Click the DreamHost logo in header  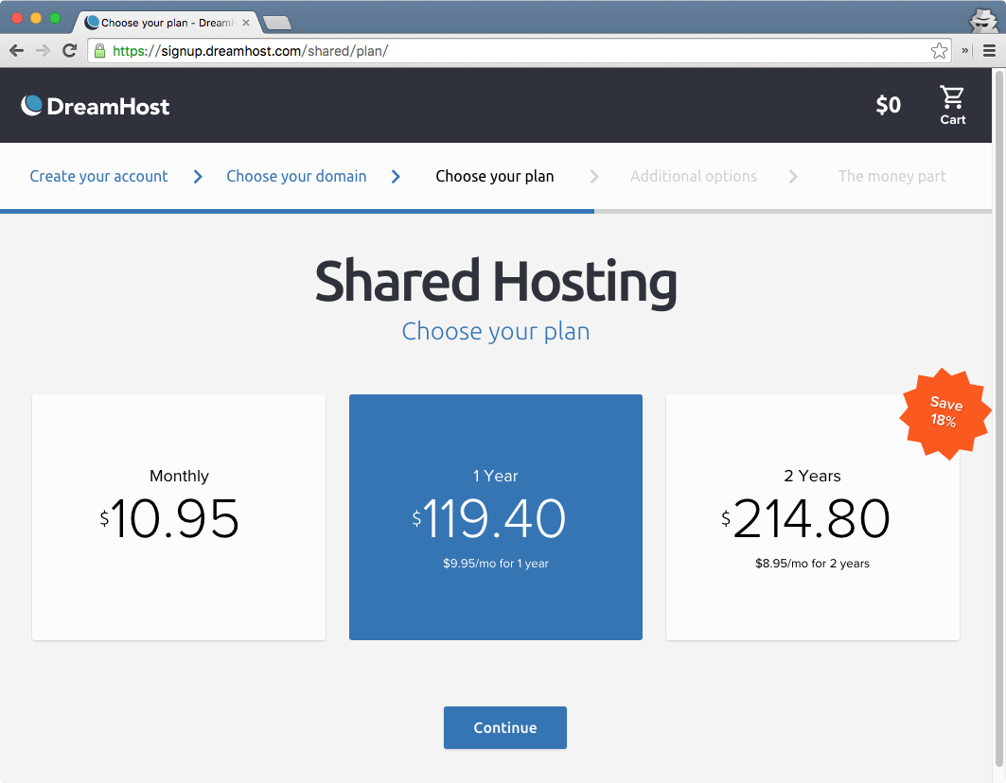[96, 106]
